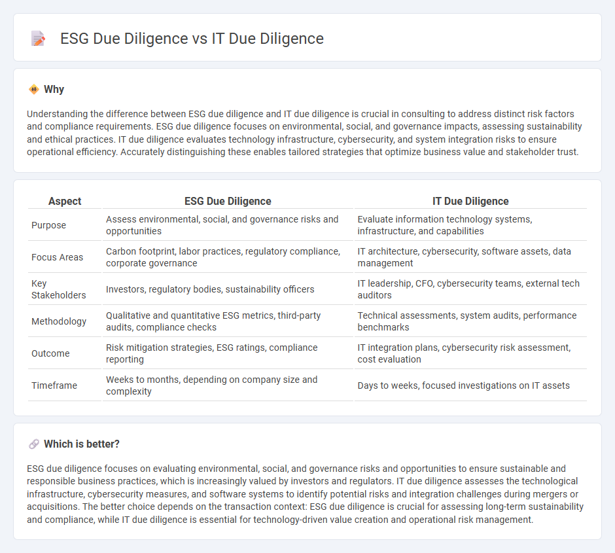
Task: Select cell 'Qualitative and quantitative ESG metrics'
Action: (228, 321)
